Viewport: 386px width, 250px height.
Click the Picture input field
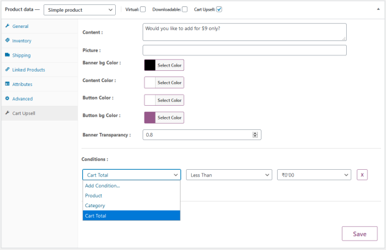245,50
